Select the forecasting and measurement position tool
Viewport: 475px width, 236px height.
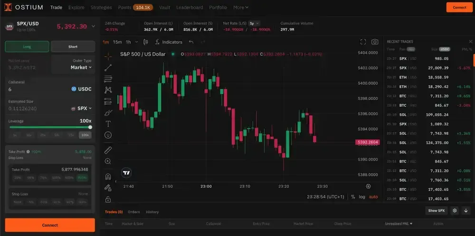tap(108, 101)
